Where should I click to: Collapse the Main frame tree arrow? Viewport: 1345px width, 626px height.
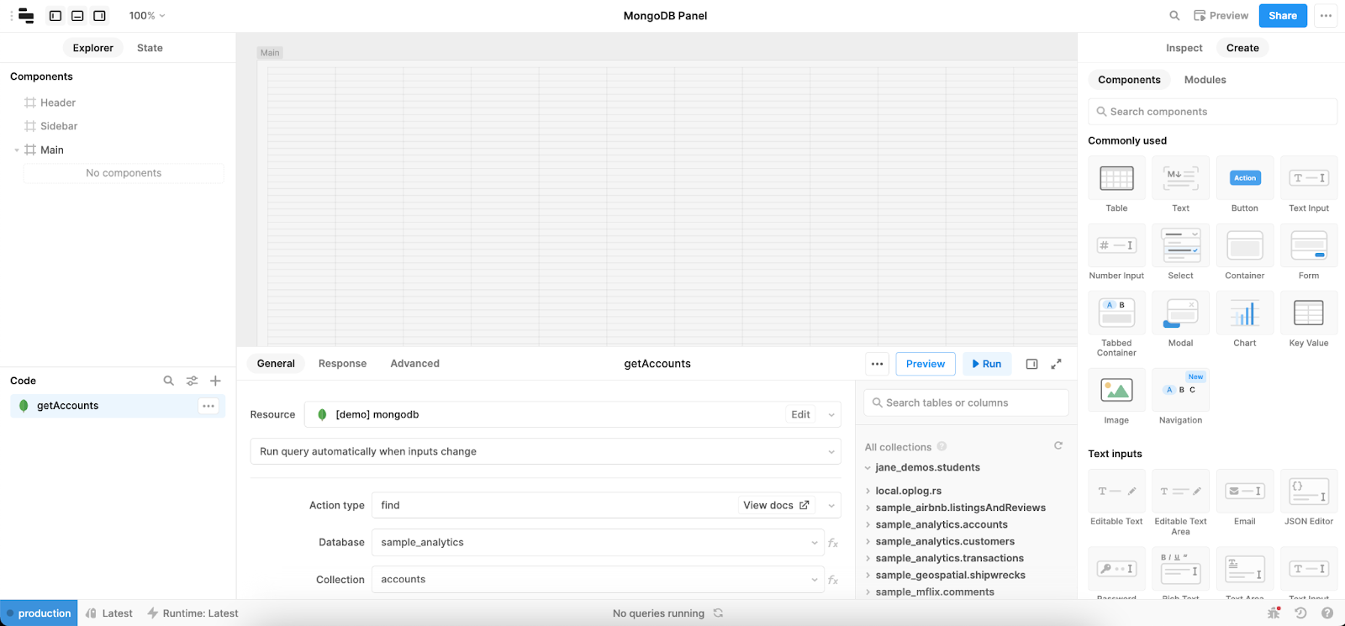tap(17, 150)
